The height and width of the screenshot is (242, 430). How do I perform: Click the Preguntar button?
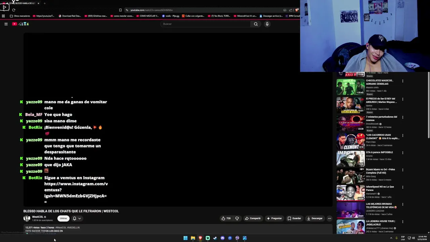pos(274,218)
